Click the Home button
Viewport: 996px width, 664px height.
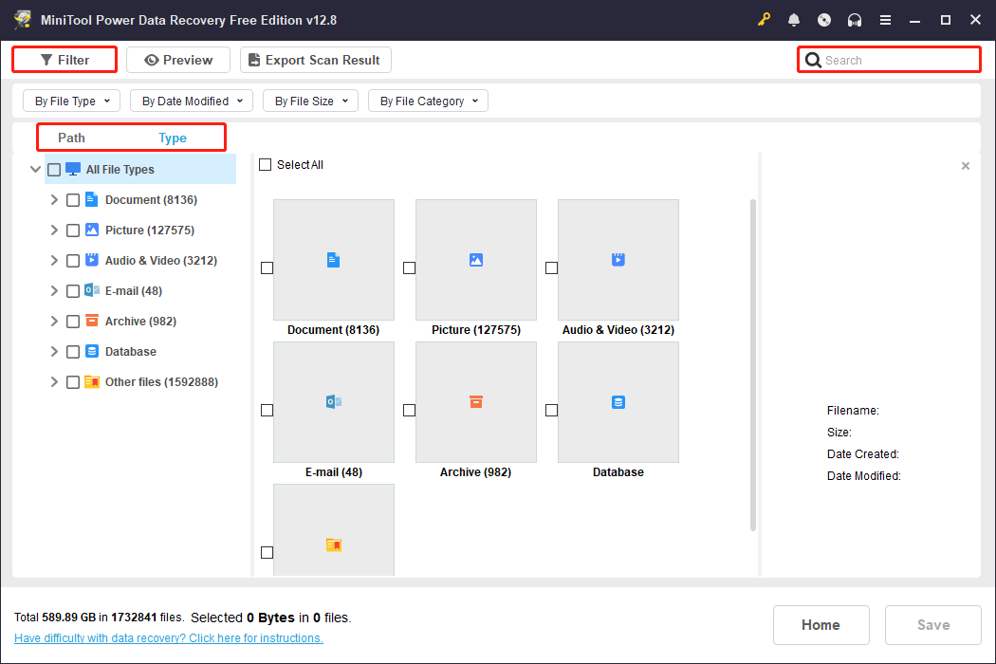[821, 624]
